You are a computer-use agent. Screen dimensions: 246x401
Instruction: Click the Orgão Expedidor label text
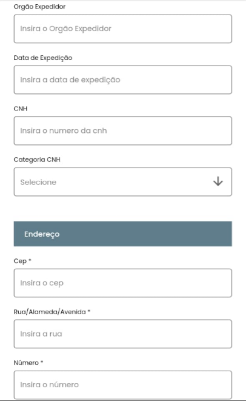pos(39,7)
